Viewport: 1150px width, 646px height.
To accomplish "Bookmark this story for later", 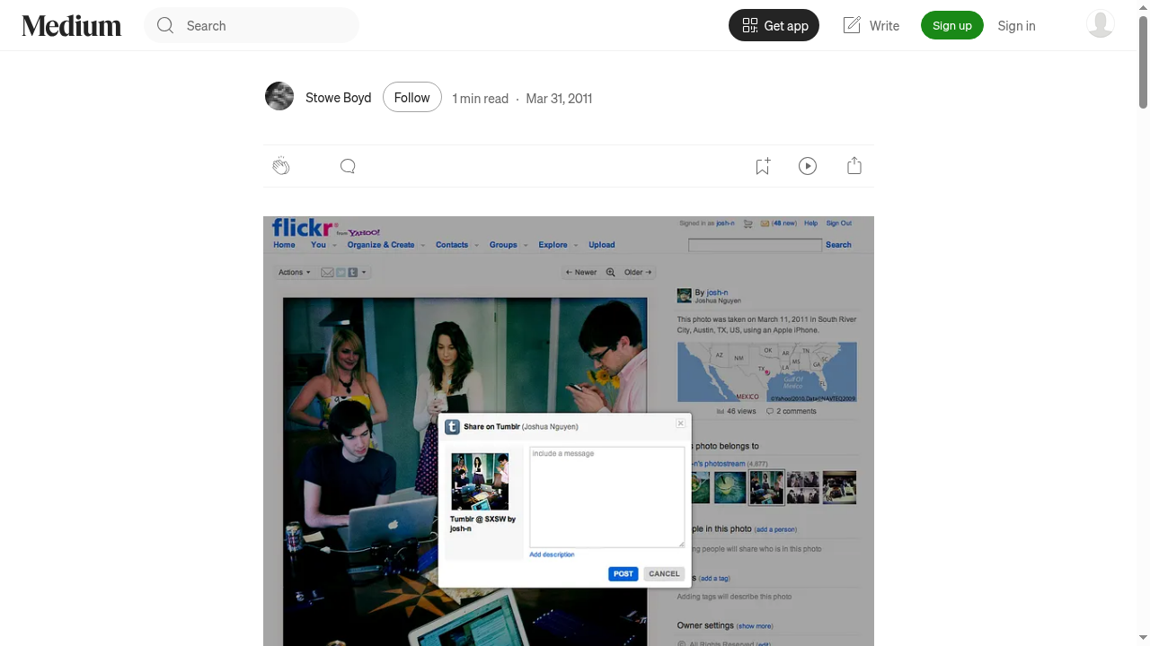I will (762, 166).
